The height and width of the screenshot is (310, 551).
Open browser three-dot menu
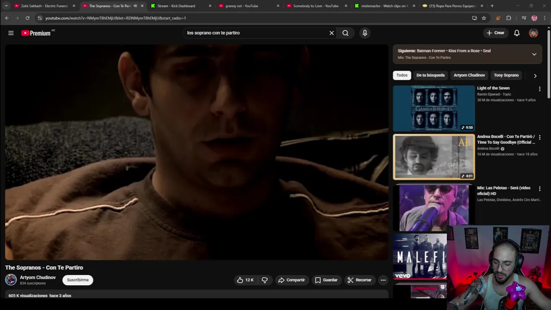click(x=545, y=18)
